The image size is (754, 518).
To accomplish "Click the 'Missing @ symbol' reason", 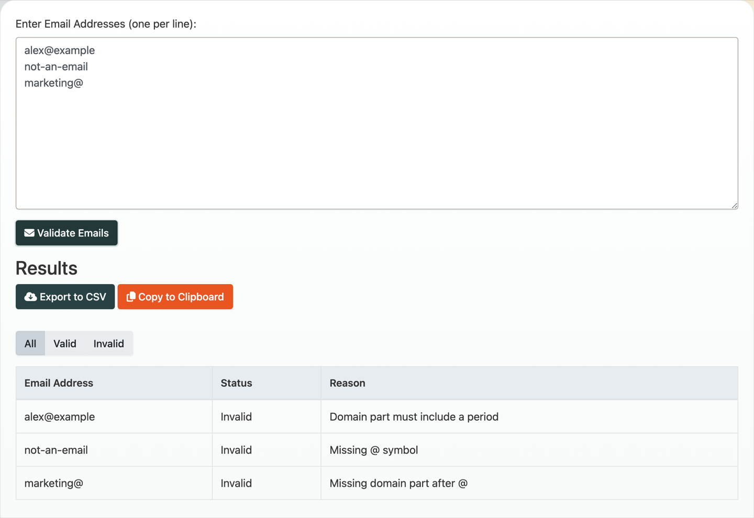I will pyautogui.click(x=374, y=450).
